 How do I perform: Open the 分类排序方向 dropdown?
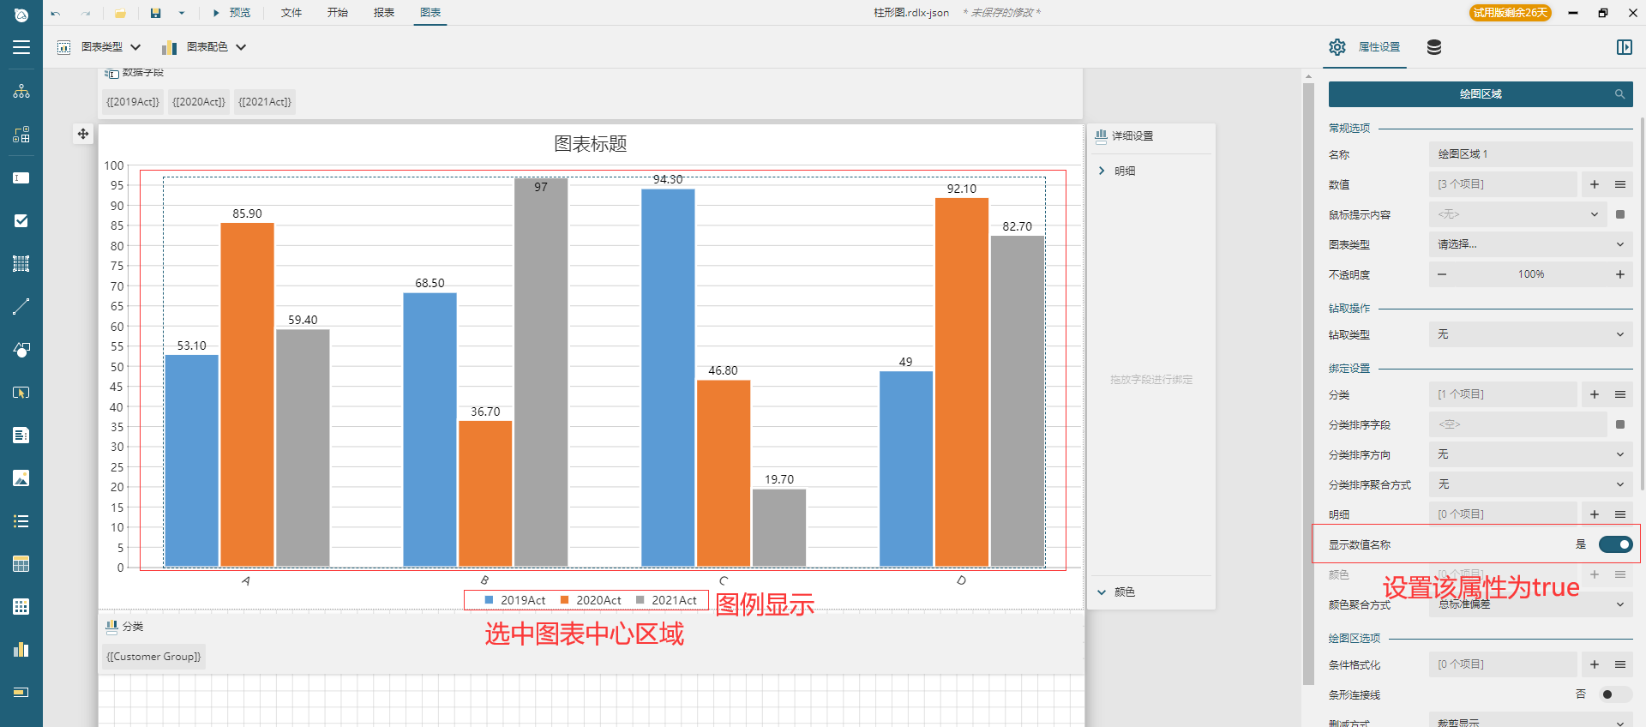(1530, 454)
